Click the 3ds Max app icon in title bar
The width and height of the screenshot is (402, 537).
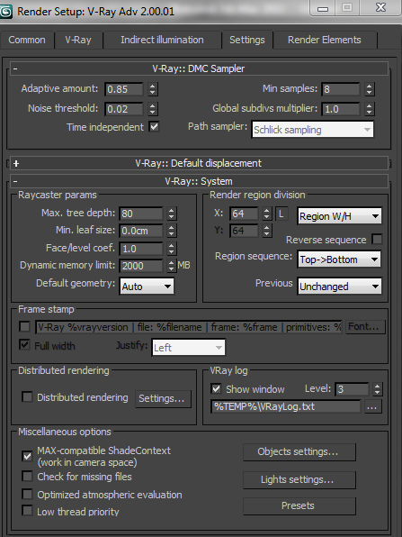5,12
